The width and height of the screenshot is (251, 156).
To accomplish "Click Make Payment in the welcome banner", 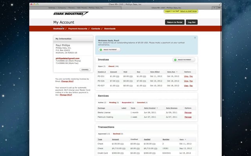I will click(x=109, y=50).
